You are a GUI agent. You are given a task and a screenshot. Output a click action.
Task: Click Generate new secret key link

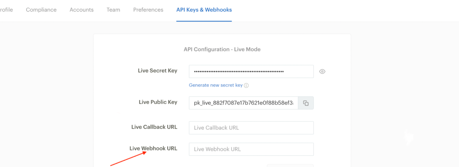pos(216,85)
